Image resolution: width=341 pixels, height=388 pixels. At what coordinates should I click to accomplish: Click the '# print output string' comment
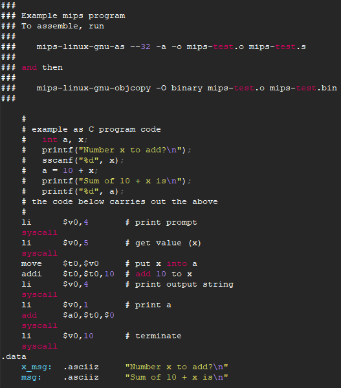(x=179, y=284)
